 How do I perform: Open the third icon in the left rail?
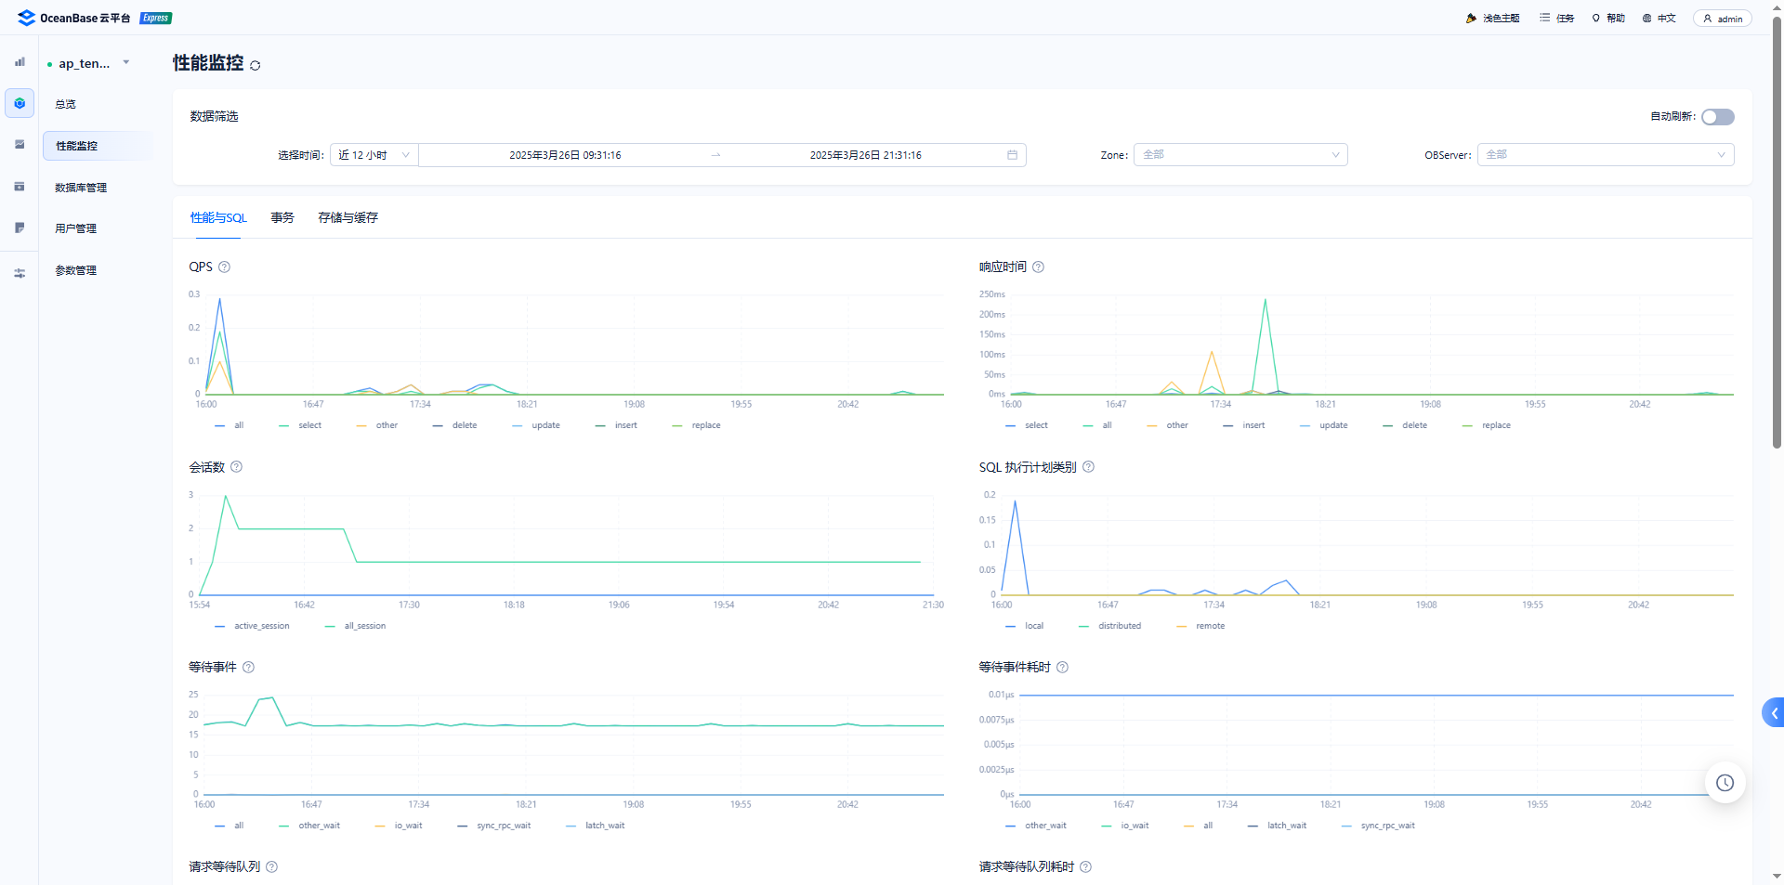(x=20, y=145)
